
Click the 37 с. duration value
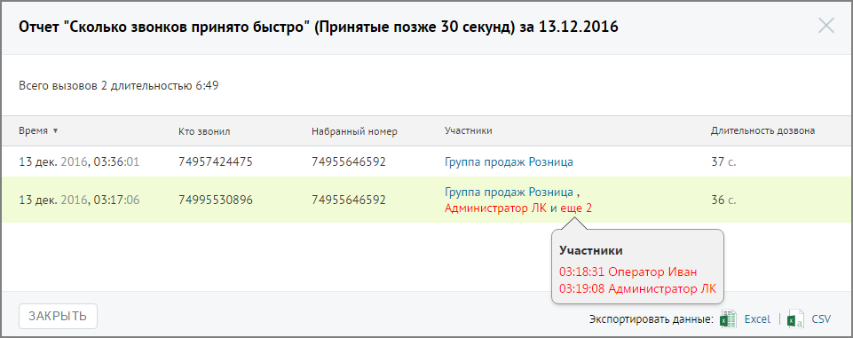coord(723,162)
